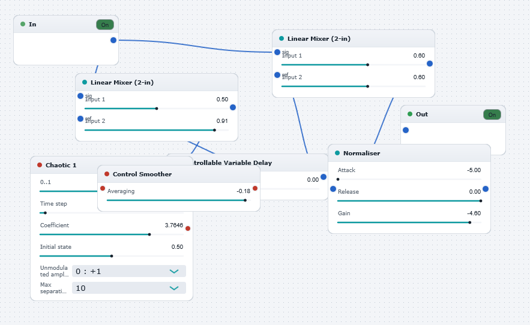Viewport: 530px width, 325px height.
Task: Click the Coefficient value 3.7646
Action: [x=173, y=225]
